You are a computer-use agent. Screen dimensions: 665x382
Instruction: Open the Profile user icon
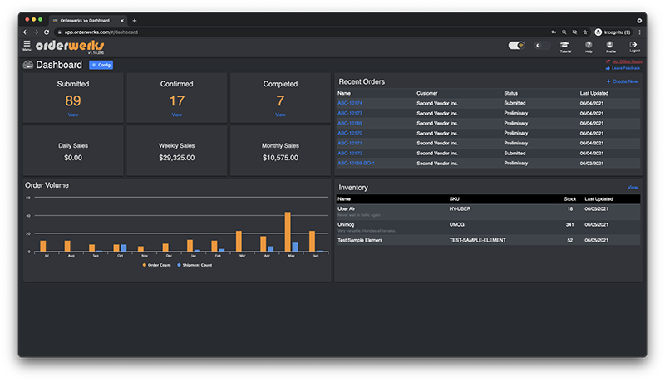pos(610,47)
